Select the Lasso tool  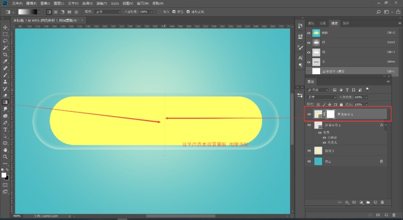(x=5, y=41)
